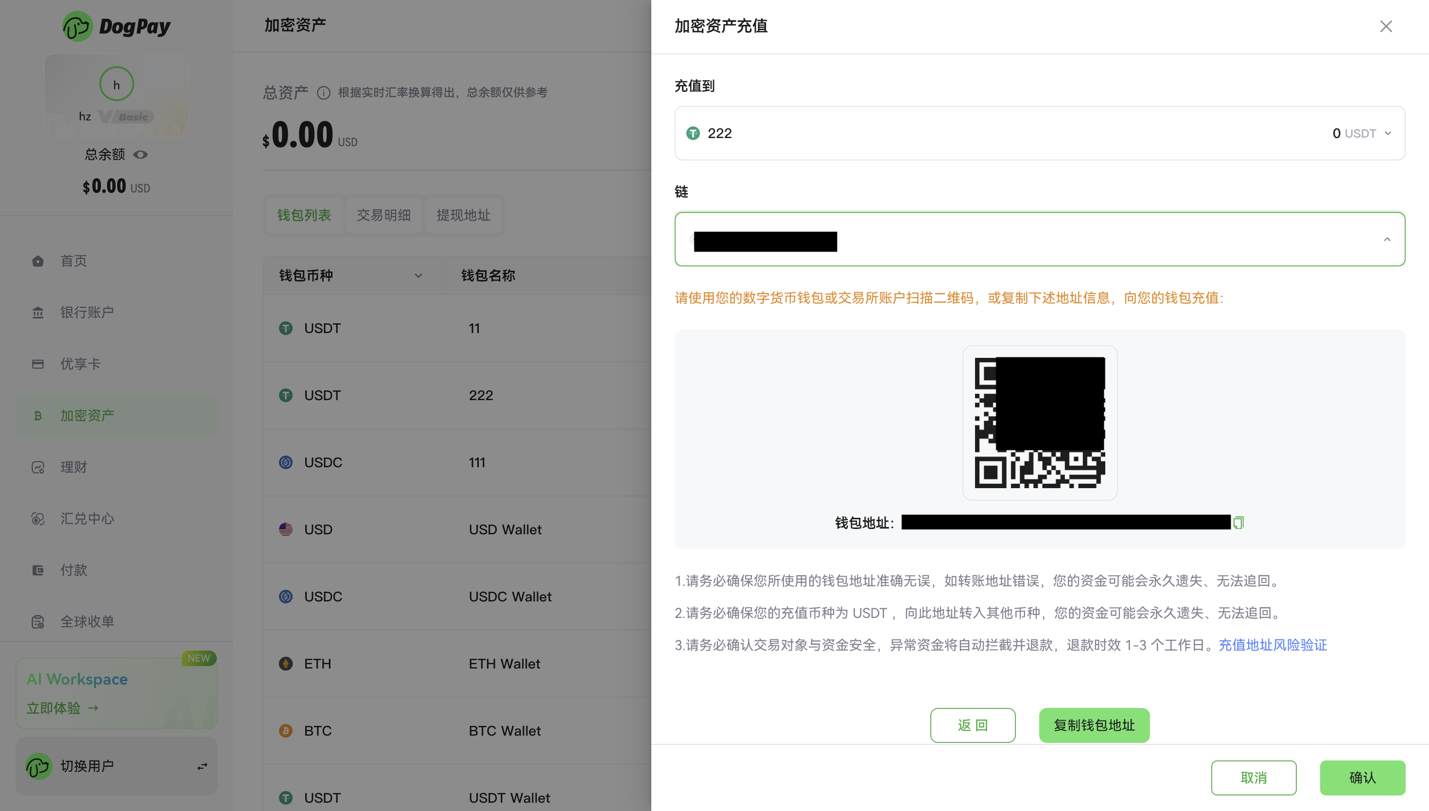This screenshot has width=1429, height=811.
Task: Open 充值到 wallet dropdown showing 222
Action: pyautogui.click(x=1039, y=133)
